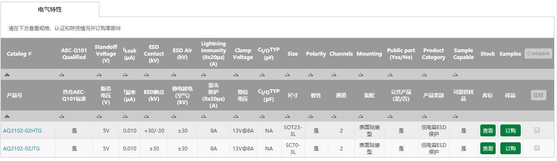The image size is (557, 161).
Task: Open AQ3102-02HTG product link
Action: [23, 130]
